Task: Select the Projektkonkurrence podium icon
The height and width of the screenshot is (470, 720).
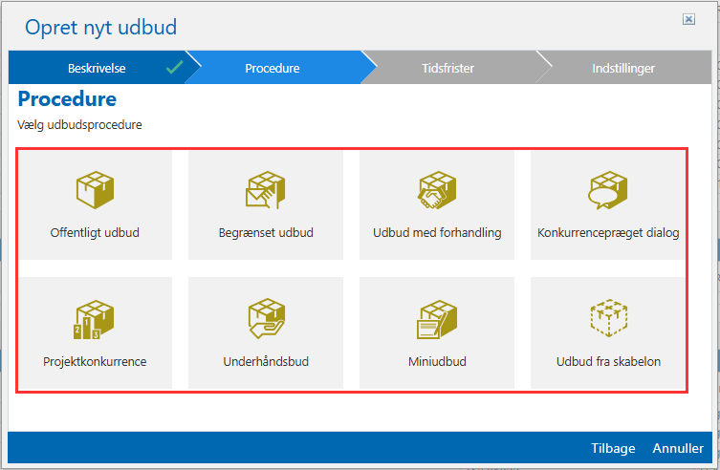Action: click(x=95, y=319)
